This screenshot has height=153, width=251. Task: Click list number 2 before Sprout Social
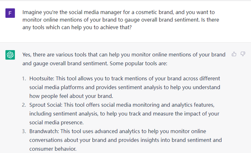[24, 105]
